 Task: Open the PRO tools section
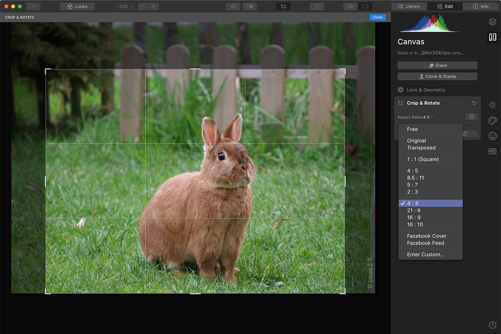(x=492, y=151)
